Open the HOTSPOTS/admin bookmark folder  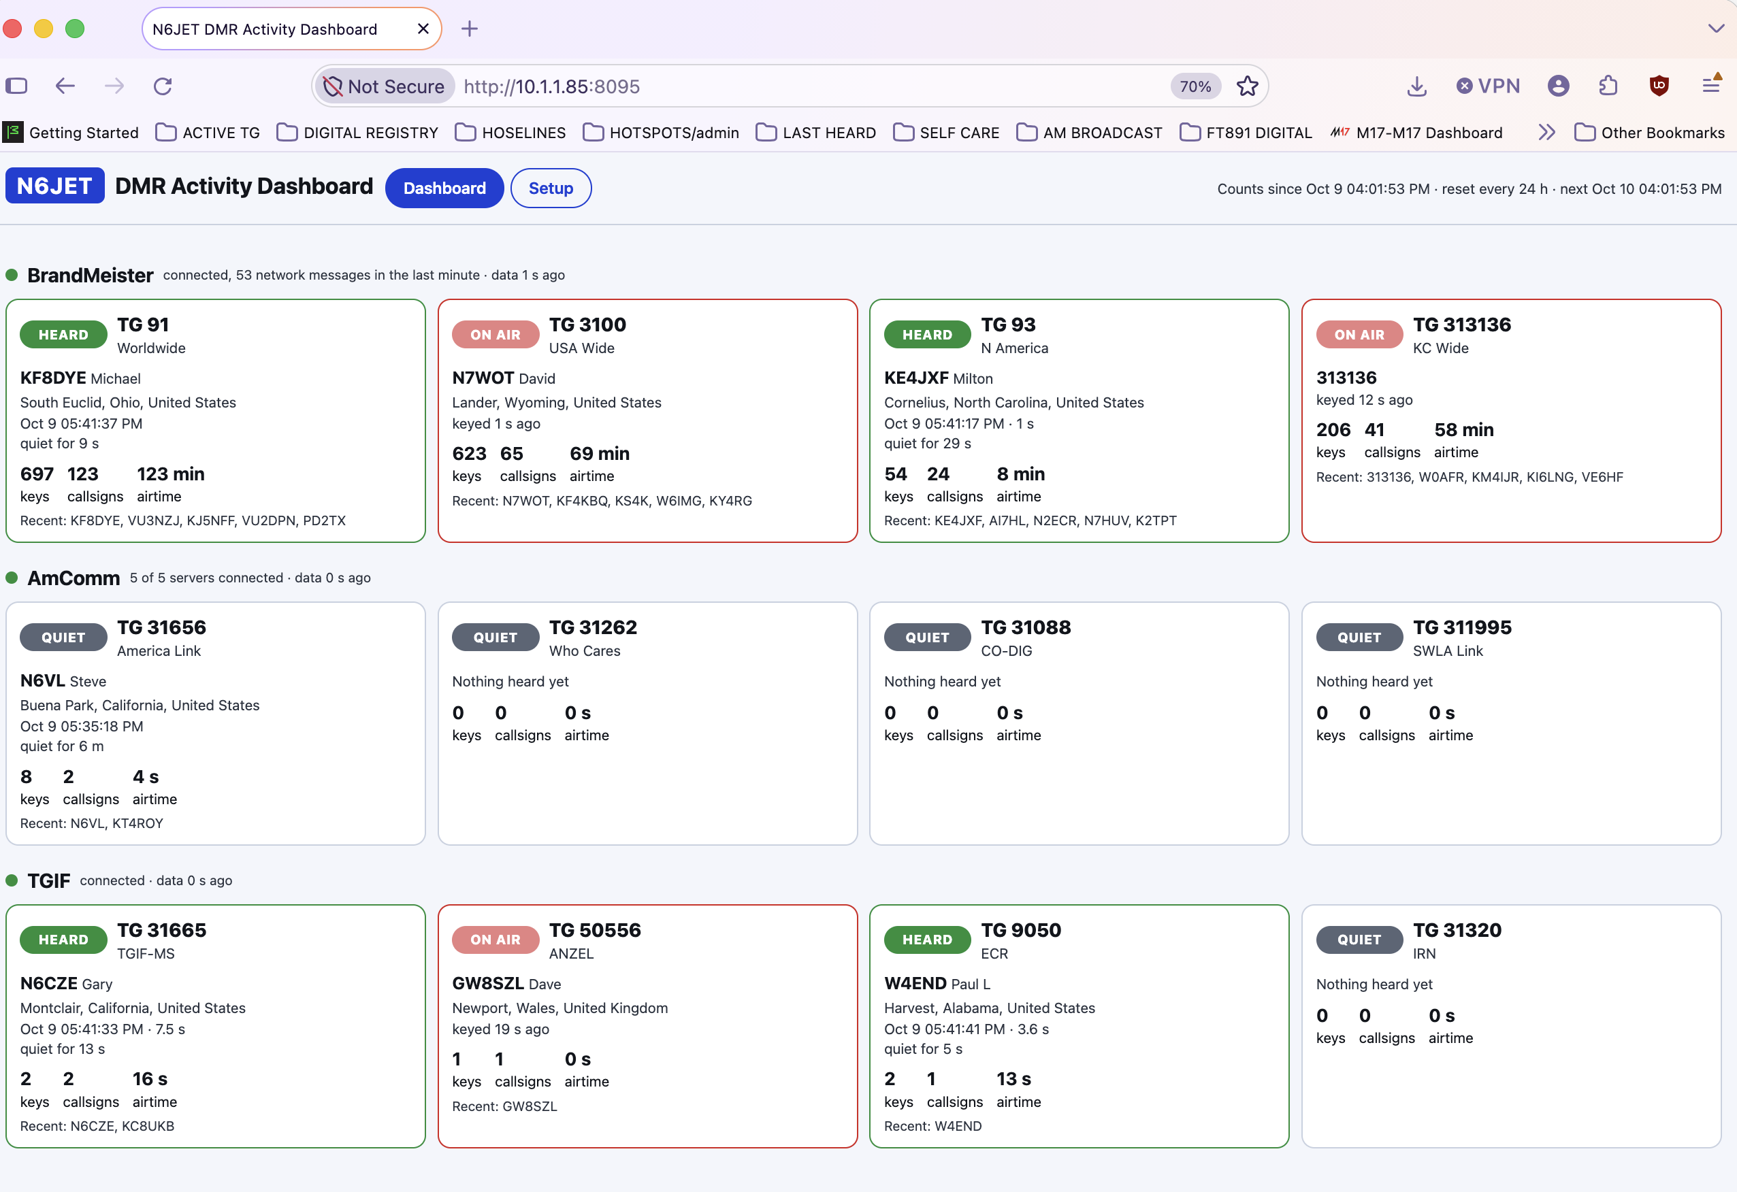click(x=661, y=133)
